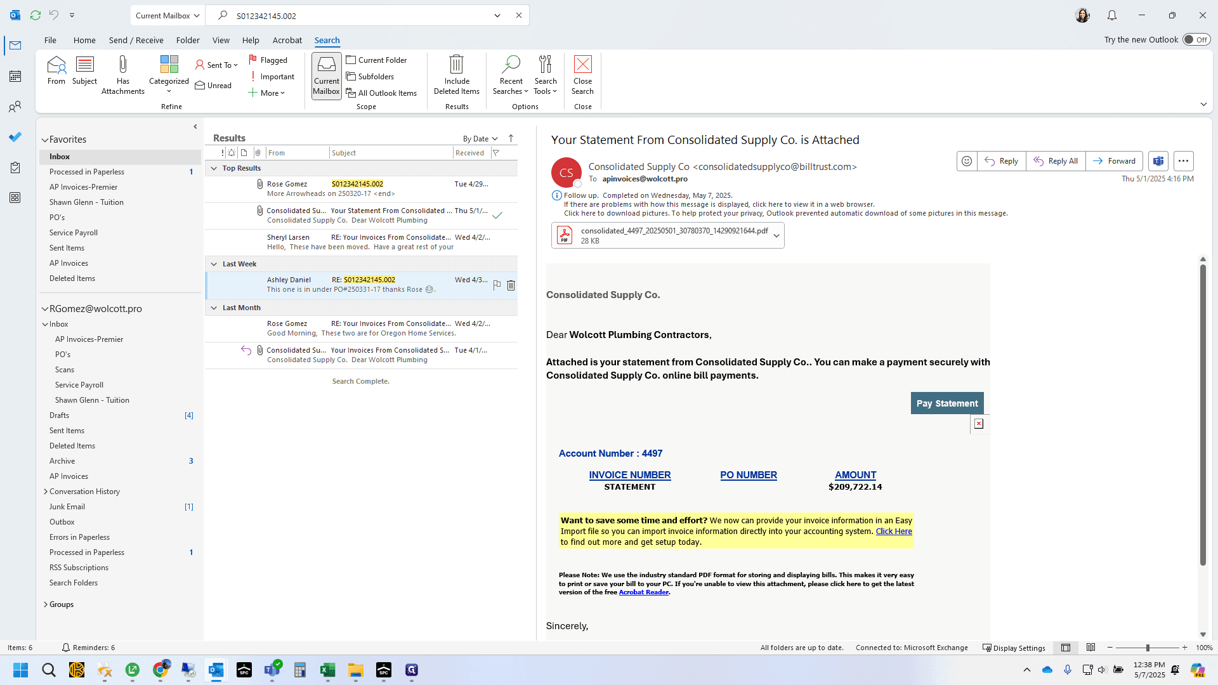
Task: Open Microsoft Teams from the taskbar
Action: [272, 670]
